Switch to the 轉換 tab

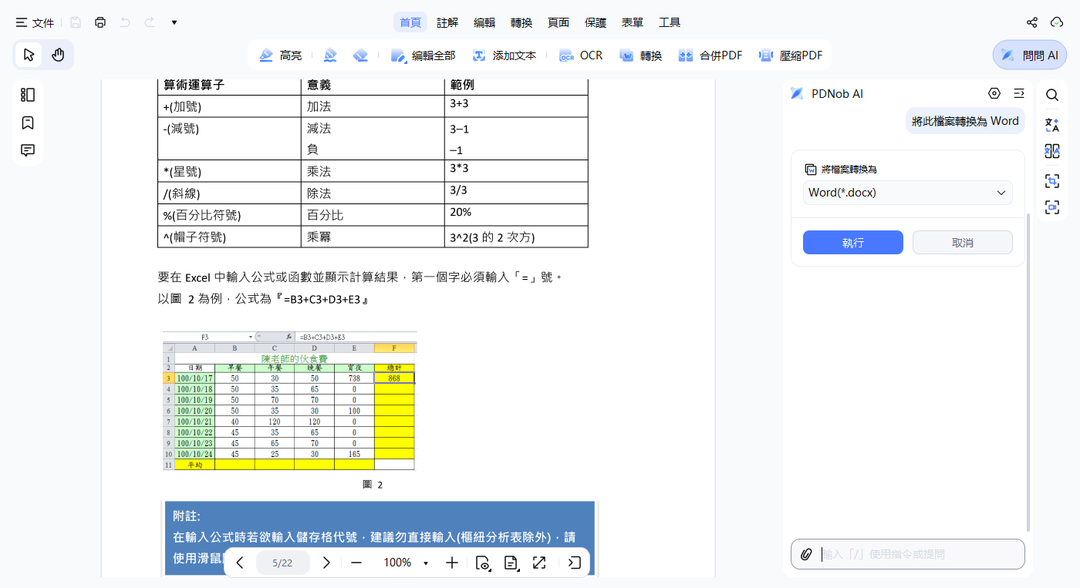[x=521, y=22]
